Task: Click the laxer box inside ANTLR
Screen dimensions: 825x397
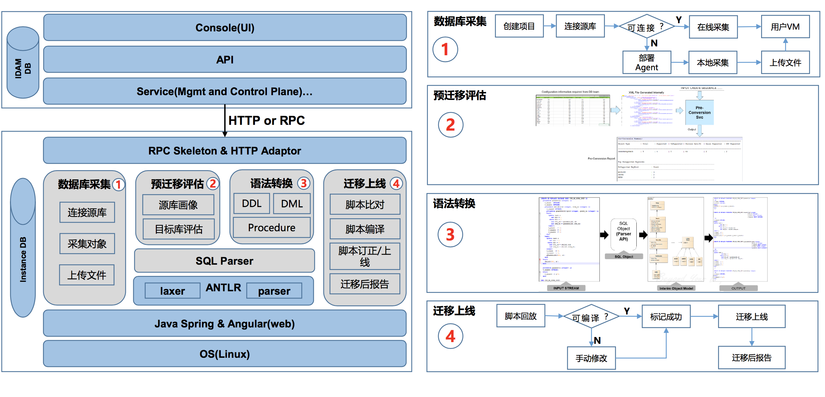Action: 172,291
